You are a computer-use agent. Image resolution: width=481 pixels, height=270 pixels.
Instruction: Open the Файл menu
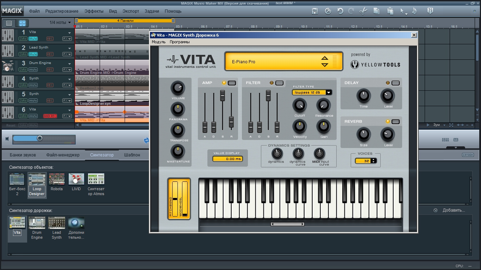click(34, 11)
